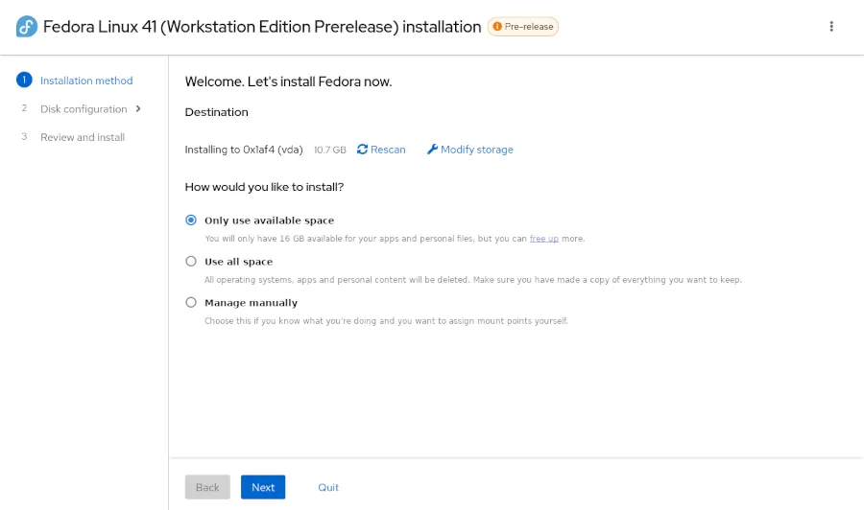Select the Only use available space option

pos(190,220)
